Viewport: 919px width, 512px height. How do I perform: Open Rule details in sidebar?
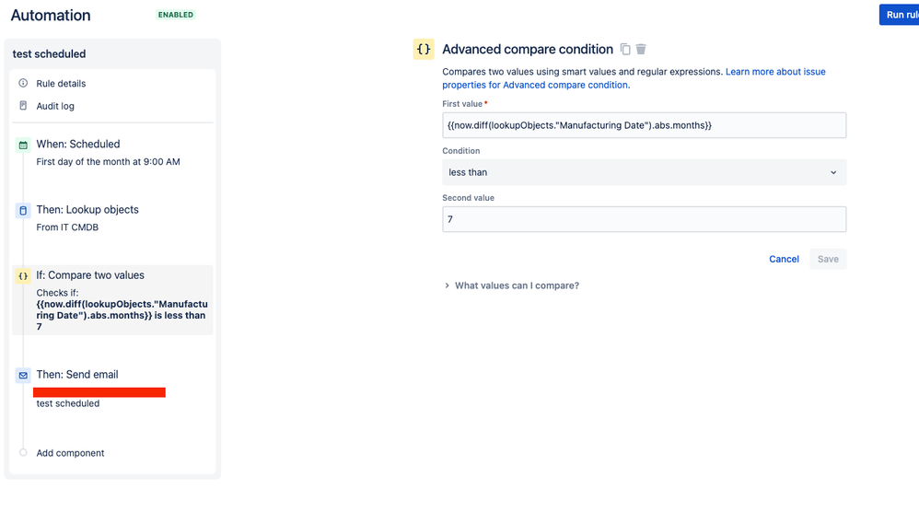[x=61, y=84]
